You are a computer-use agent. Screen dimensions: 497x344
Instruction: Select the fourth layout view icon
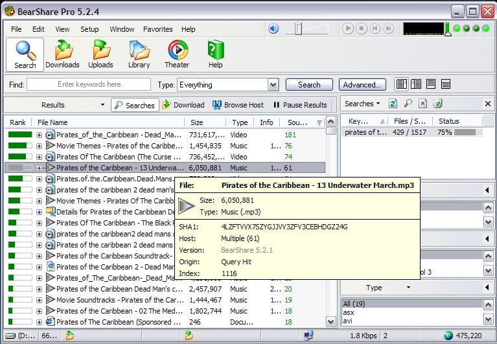446,84
